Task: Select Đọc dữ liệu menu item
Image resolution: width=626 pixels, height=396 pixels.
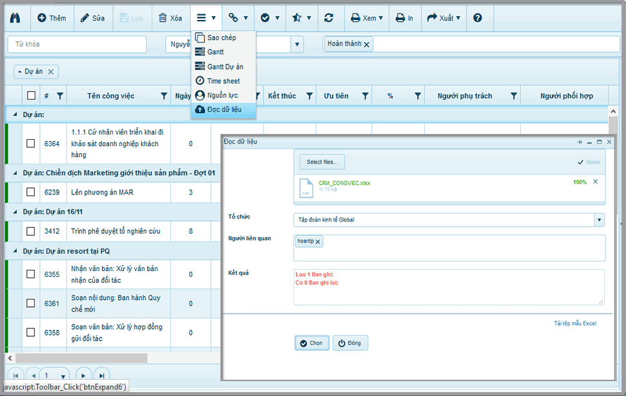Action: [223, 109]
